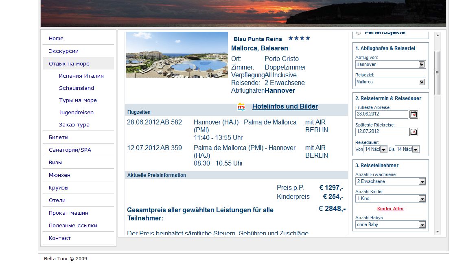Open the Späteste Rückreise calendar icon
The height and width of the screenshot is (270, 466).
[413, 132]
